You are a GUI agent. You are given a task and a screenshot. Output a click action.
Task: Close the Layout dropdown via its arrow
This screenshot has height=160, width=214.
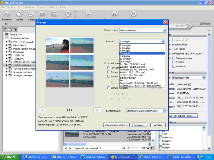(x=163, y=41)
